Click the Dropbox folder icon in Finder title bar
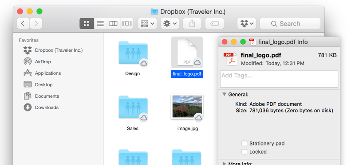355x165 pixels. (154, 12)
